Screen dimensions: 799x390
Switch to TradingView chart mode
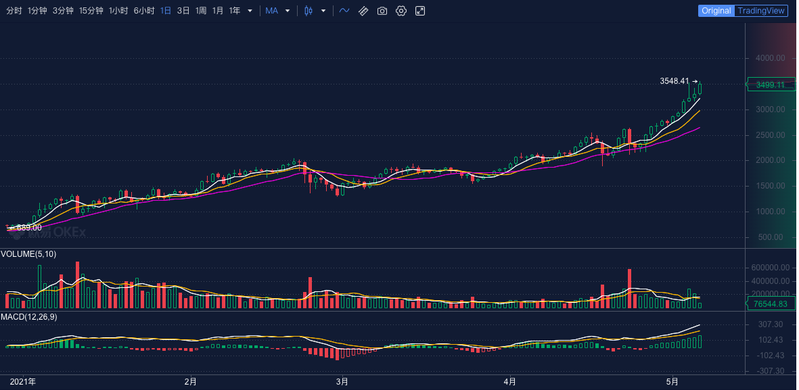tap(761, 11)
